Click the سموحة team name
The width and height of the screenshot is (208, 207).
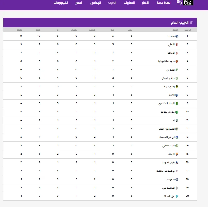171,180
